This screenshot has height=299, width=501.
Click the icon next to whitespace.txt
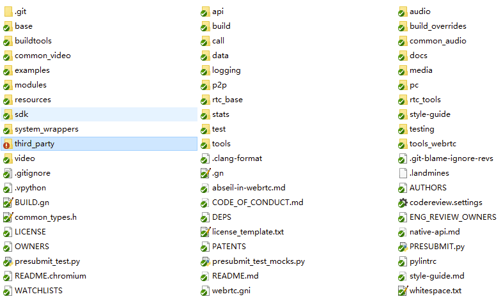pos(403,291)
